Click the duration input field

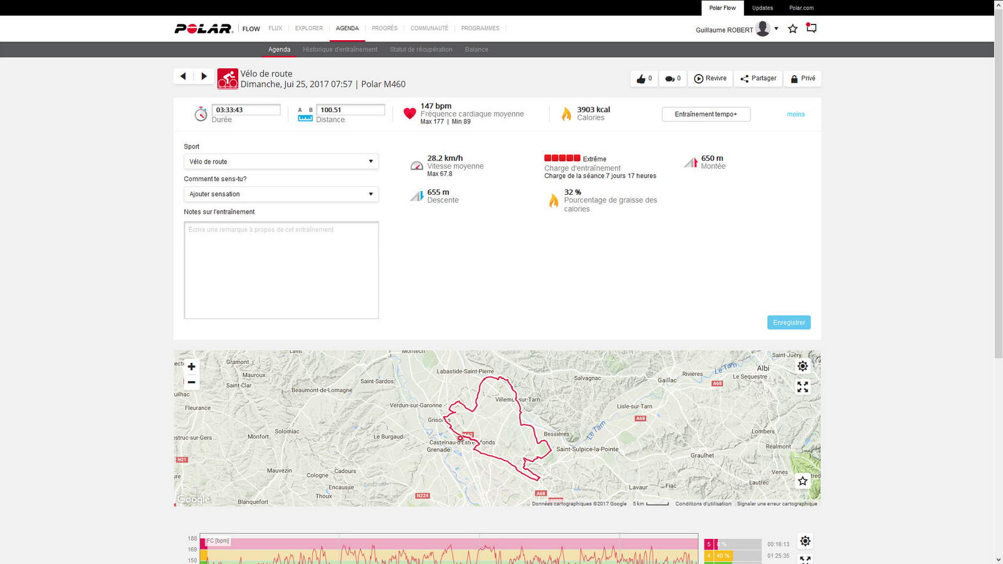coord(246,110)
